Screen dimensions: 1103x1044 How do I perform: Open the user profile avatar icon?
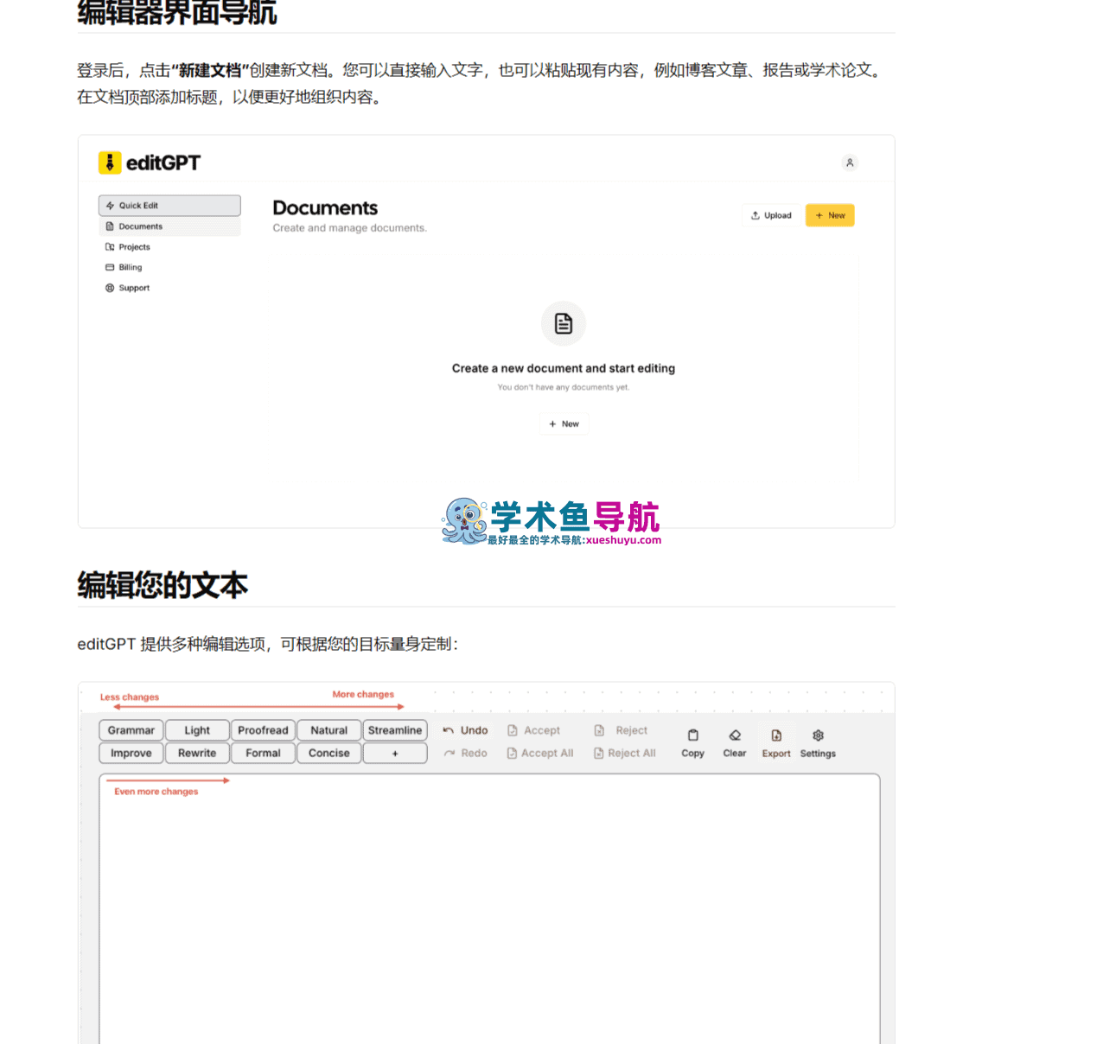(850, 162)
